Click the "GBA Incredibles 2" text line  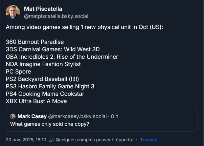[62, 57]
